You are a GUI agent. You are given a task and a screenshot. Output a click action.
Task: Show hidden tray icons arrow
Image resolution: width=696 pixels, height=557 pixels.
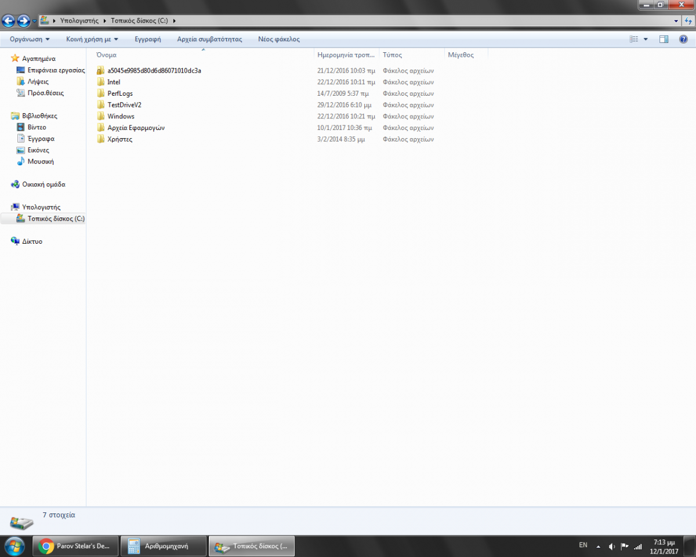click(599, 546)
